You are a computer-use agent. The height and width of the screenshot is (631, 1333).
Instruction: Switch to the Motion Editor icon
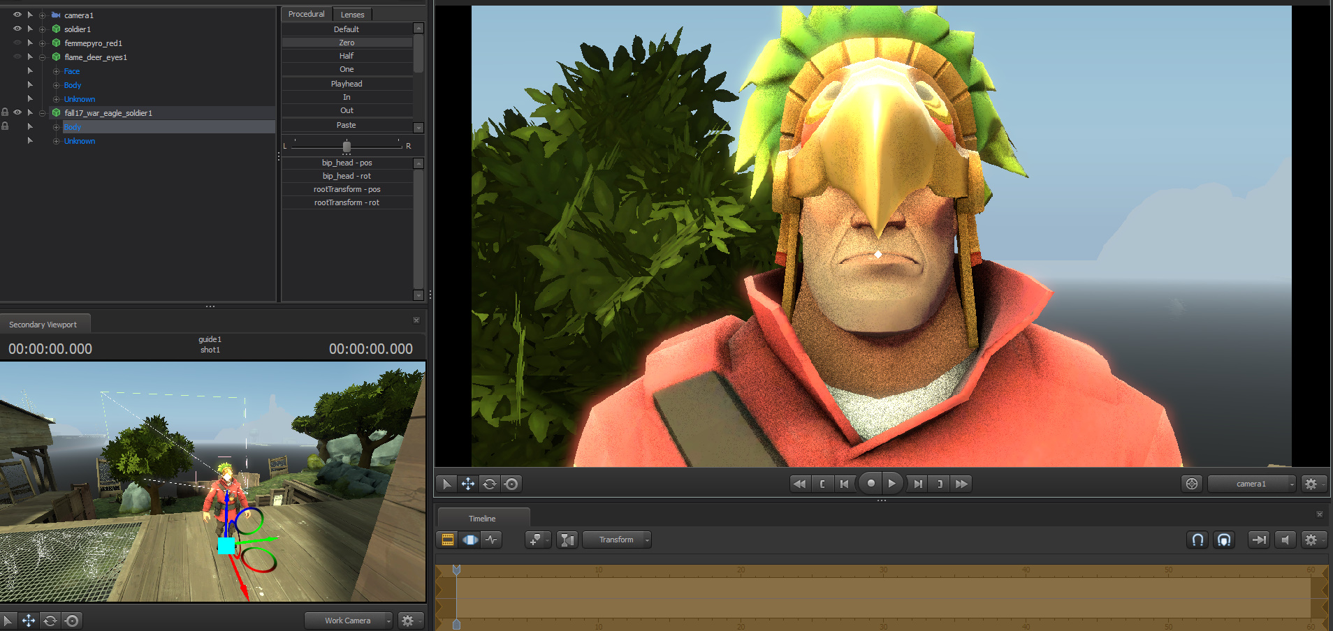pos(470,540)
